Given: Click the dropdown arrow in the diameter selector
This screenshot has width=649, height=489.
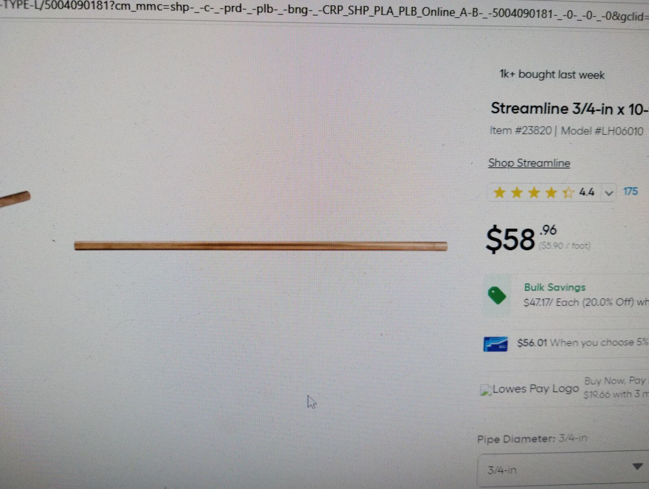Looking at the screenshot, I should point(638,466).
